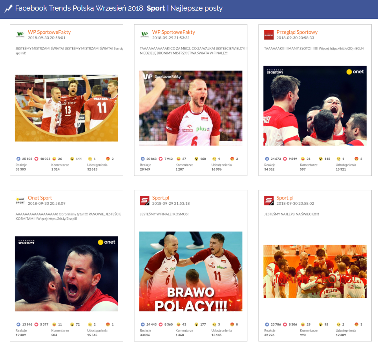Open the MAMY ZŁOTO celebration image
This screenshot has height=350, width=378.
coord(315,271)
